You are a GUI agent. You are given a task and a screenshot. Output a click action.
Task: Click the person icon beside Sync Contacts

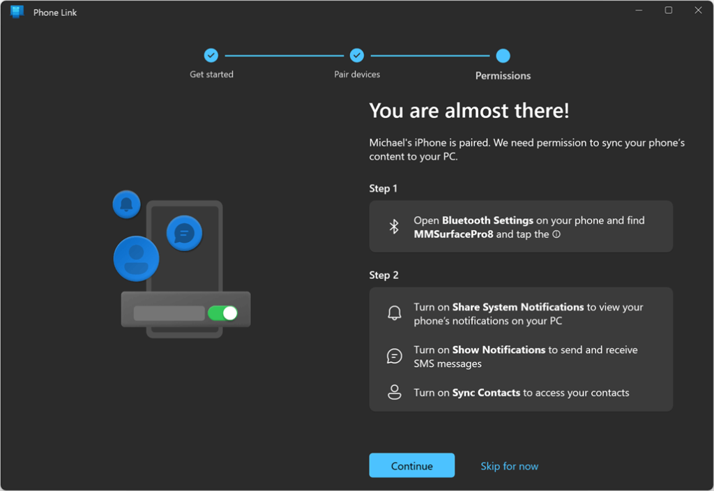(394, 392)
